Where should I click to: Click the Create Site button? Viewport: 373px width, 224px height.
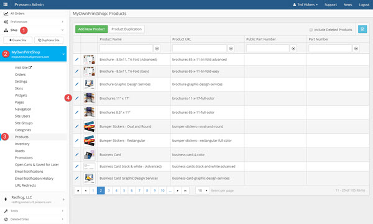[x=18, y=40]
